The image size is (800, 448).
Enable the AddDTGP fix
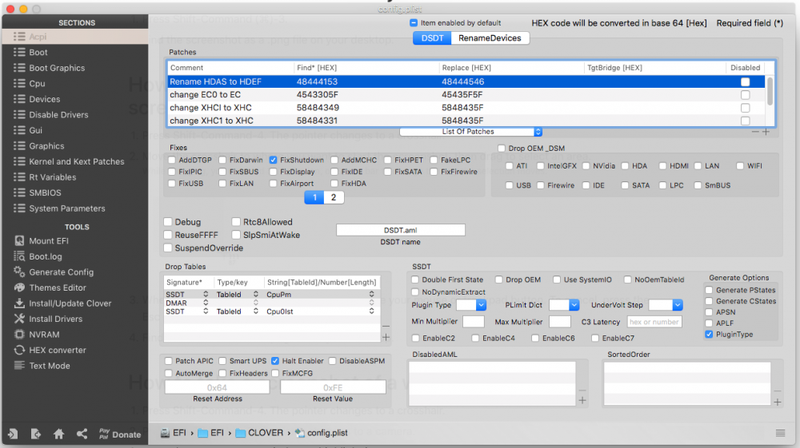[x=172, y=160]
